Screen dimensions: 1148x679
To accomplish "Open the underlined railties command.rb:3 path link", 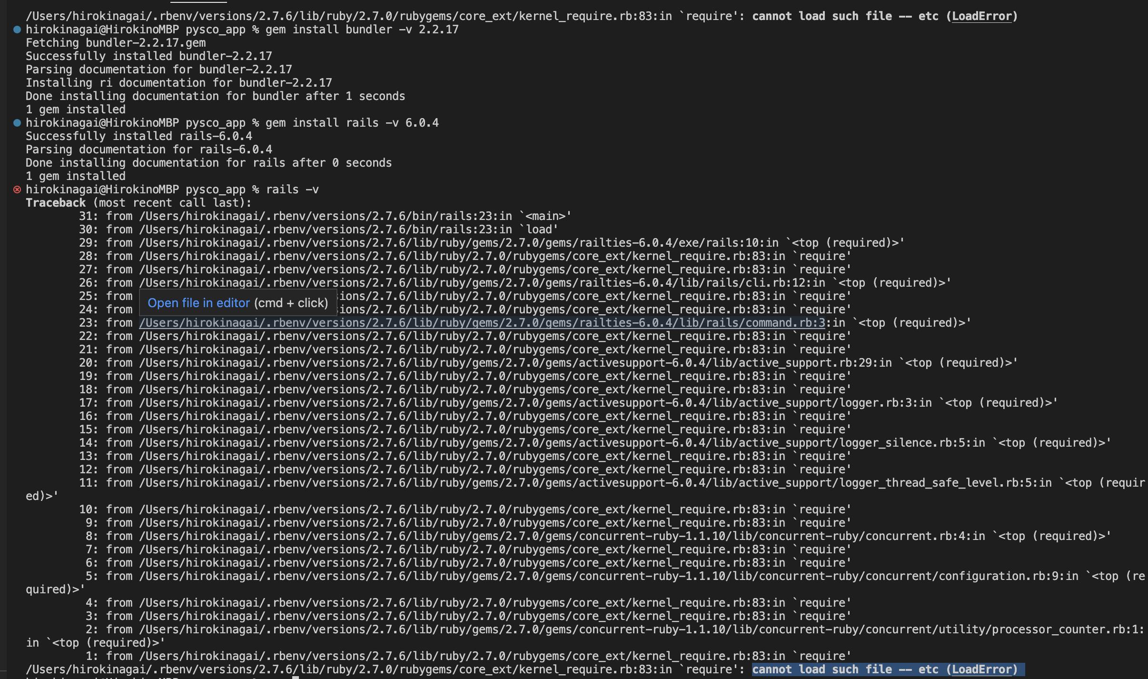I will [x=482, y=323].
